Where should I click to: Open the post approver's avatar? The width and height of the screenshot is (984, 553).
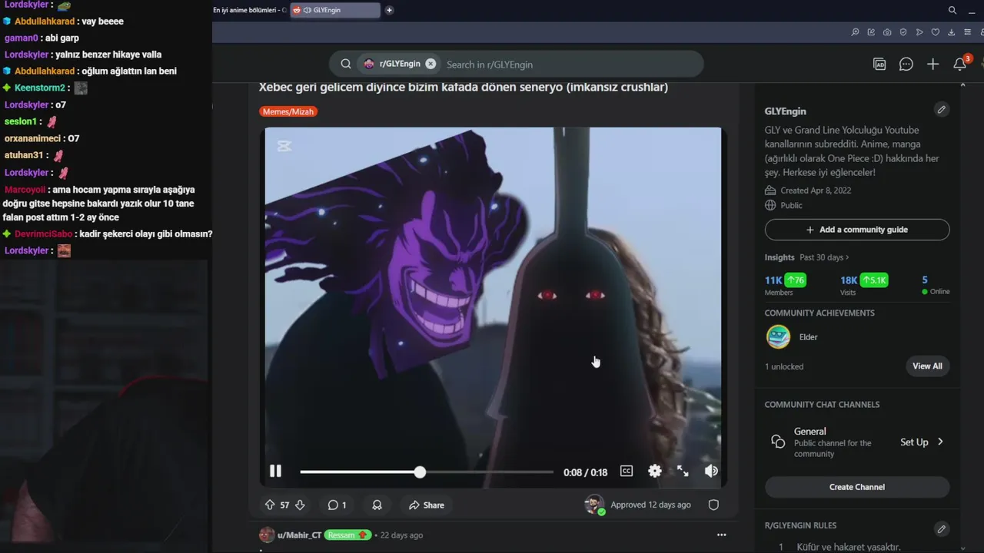594,505
